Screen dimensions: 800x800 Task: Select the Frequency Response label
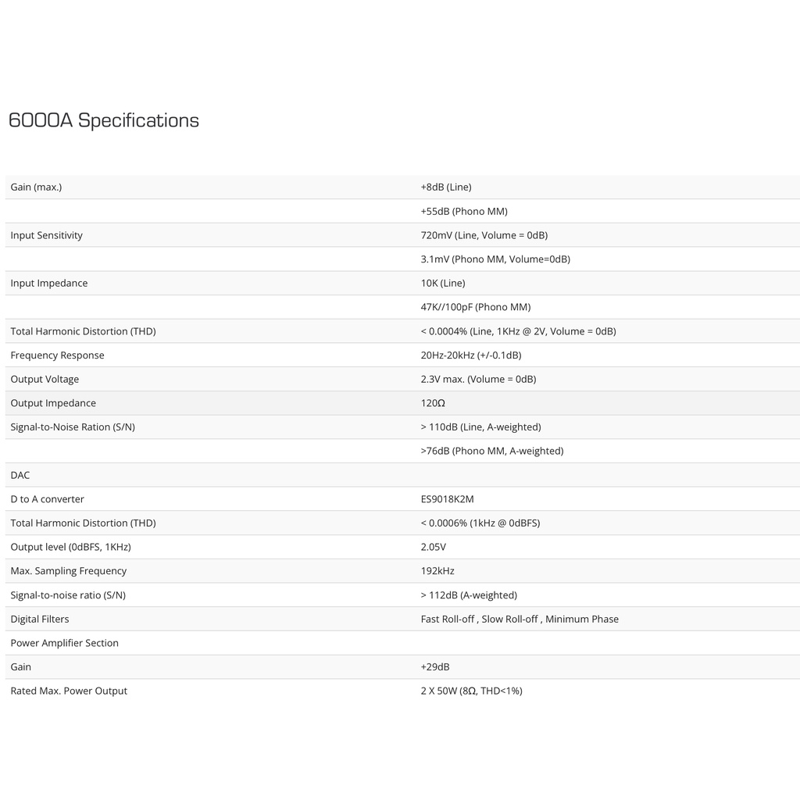[57, 355]
